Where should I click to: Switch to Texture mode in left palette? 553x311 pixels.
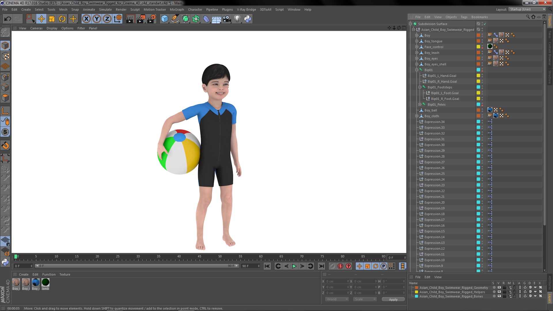[5, 56]
